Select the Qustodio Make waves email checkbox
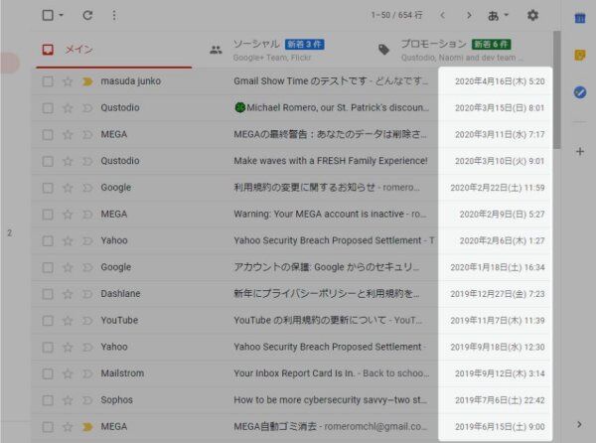The height and width of the screenshot is (443, 596). pos(48,161)
